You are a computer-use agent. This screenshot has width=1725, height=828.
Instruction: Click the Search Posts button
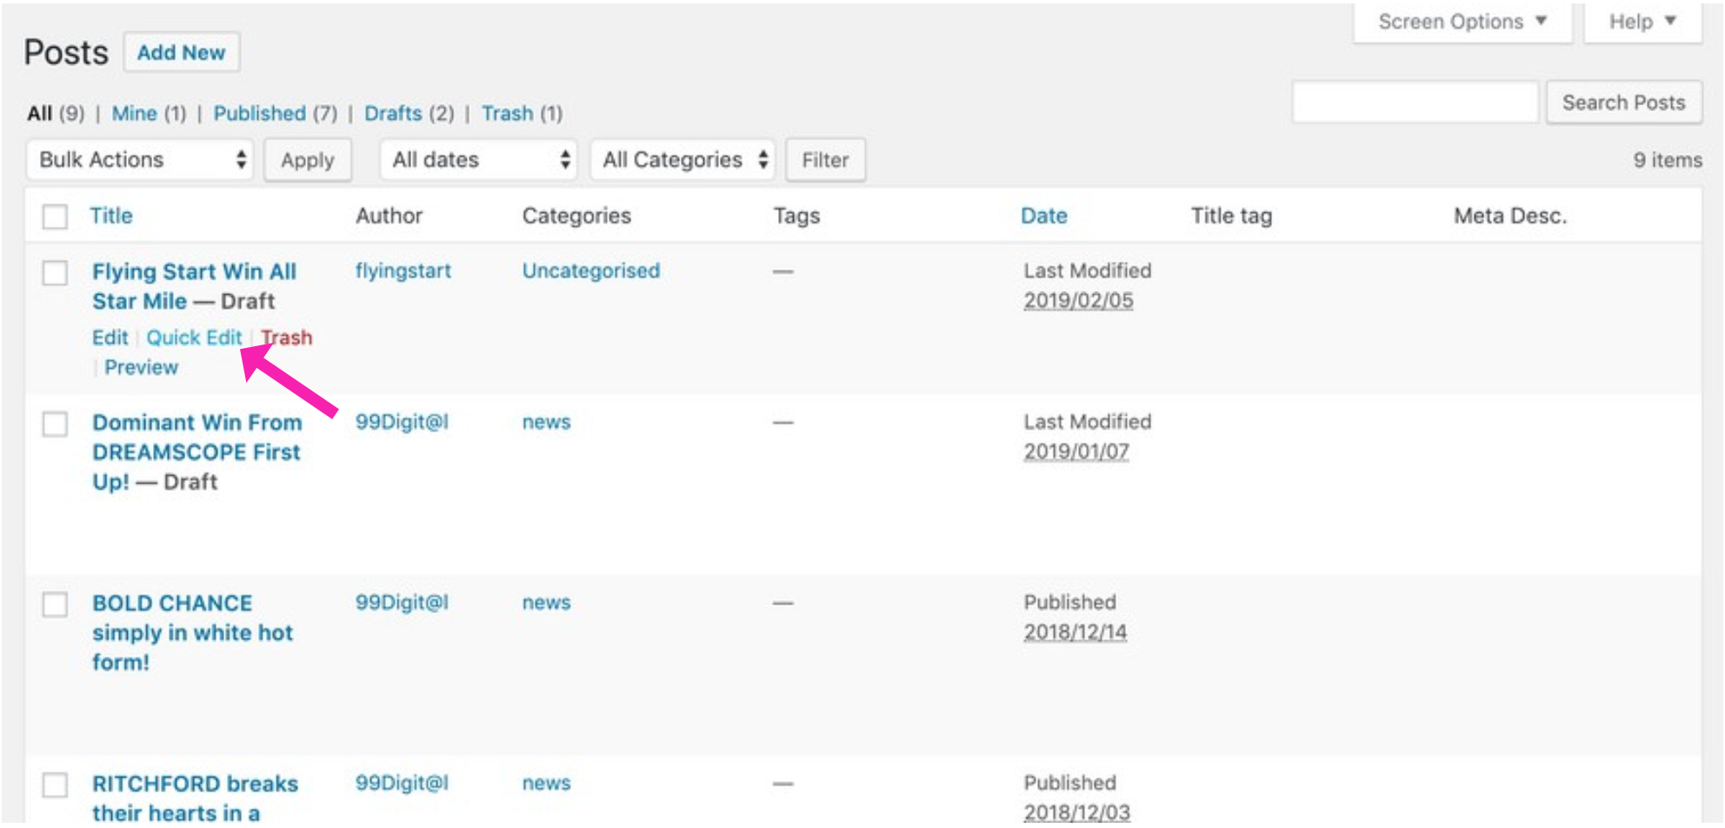pos(1622,103)
